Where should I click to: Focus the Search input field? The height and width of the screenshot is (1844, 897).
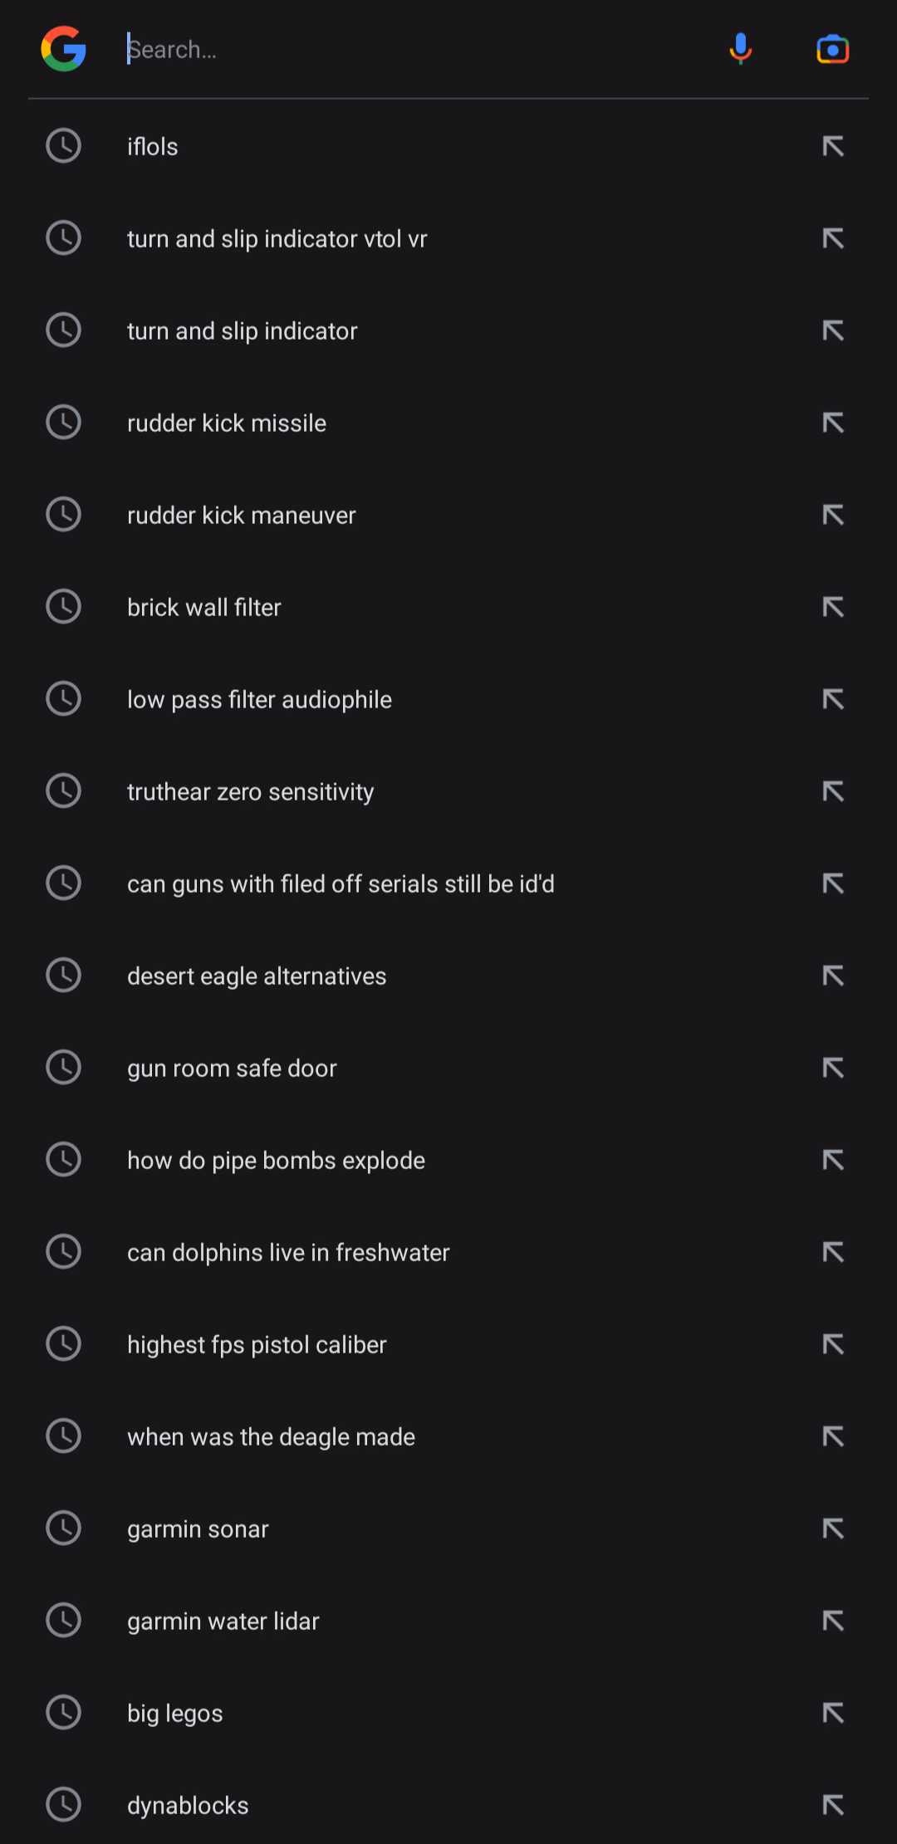pyautogui.click(x=415, y=49)
